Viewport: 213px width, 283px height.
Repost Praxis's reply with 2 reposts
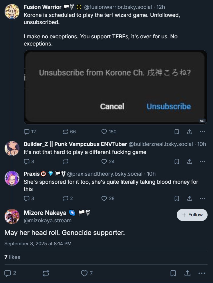(66, 198)
